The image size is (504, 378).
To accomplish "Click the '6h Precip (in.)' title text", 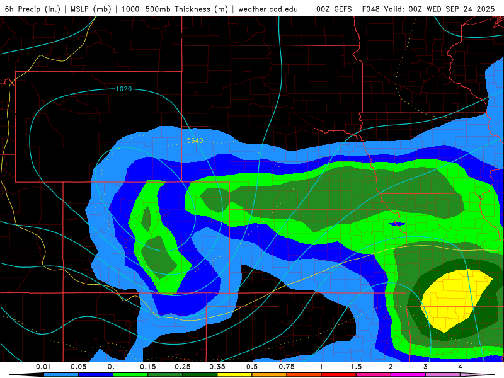I will tap(33, 9).
